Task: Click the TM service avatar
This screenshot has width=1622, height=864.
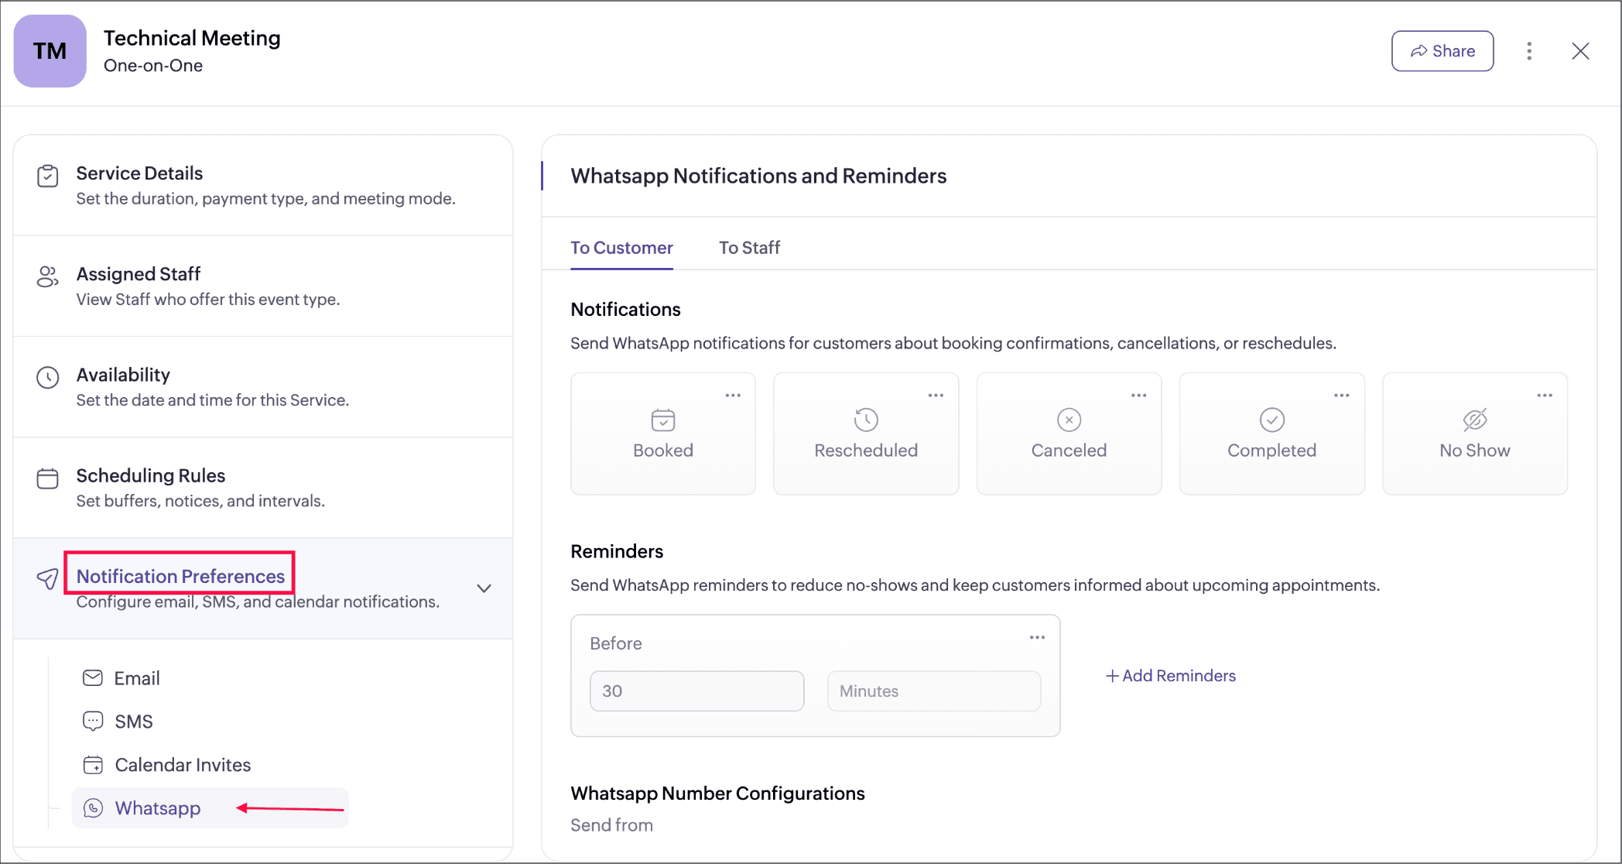Action: tap(50, 51)
